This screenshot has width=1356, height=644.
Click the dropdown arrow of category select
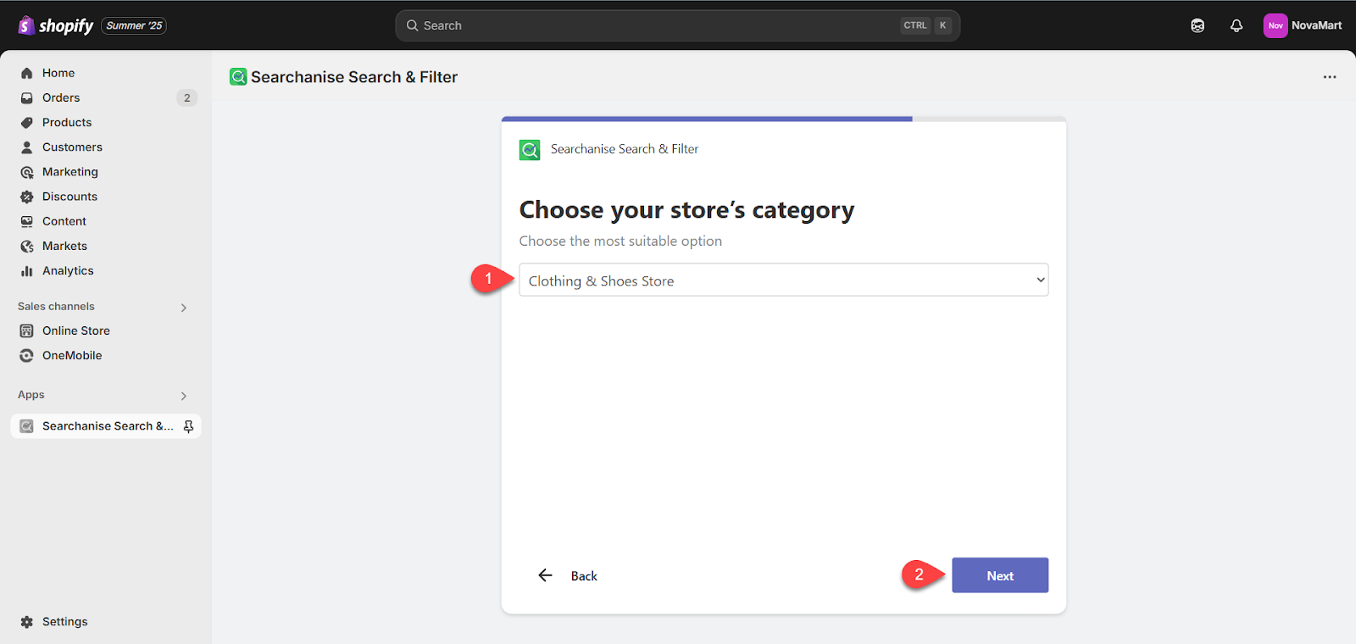coord(1041,280)
